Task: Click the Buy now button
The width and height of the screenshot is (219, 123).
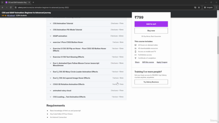Action: [151, 31]
